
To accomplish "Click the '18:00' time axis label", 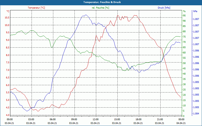I will [x=138, y=119].
